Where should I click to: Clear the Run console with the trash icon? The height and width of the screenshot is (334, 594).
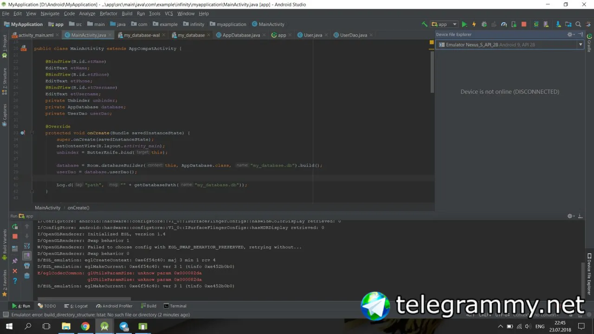27,276
